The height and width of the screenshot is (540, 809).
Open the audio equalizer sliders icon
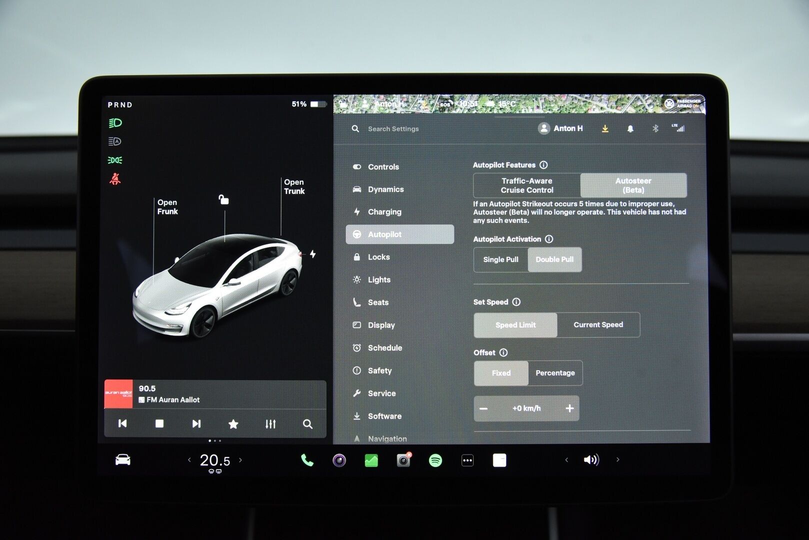coord(270,424)
